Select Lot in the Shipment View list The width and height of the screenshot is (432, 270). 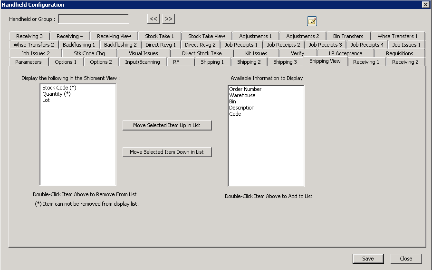click(x=46, y=100)
